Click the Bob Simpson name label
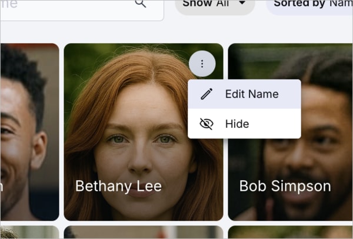This screenshot has width=353, height=239. click(x=285, y=186)
